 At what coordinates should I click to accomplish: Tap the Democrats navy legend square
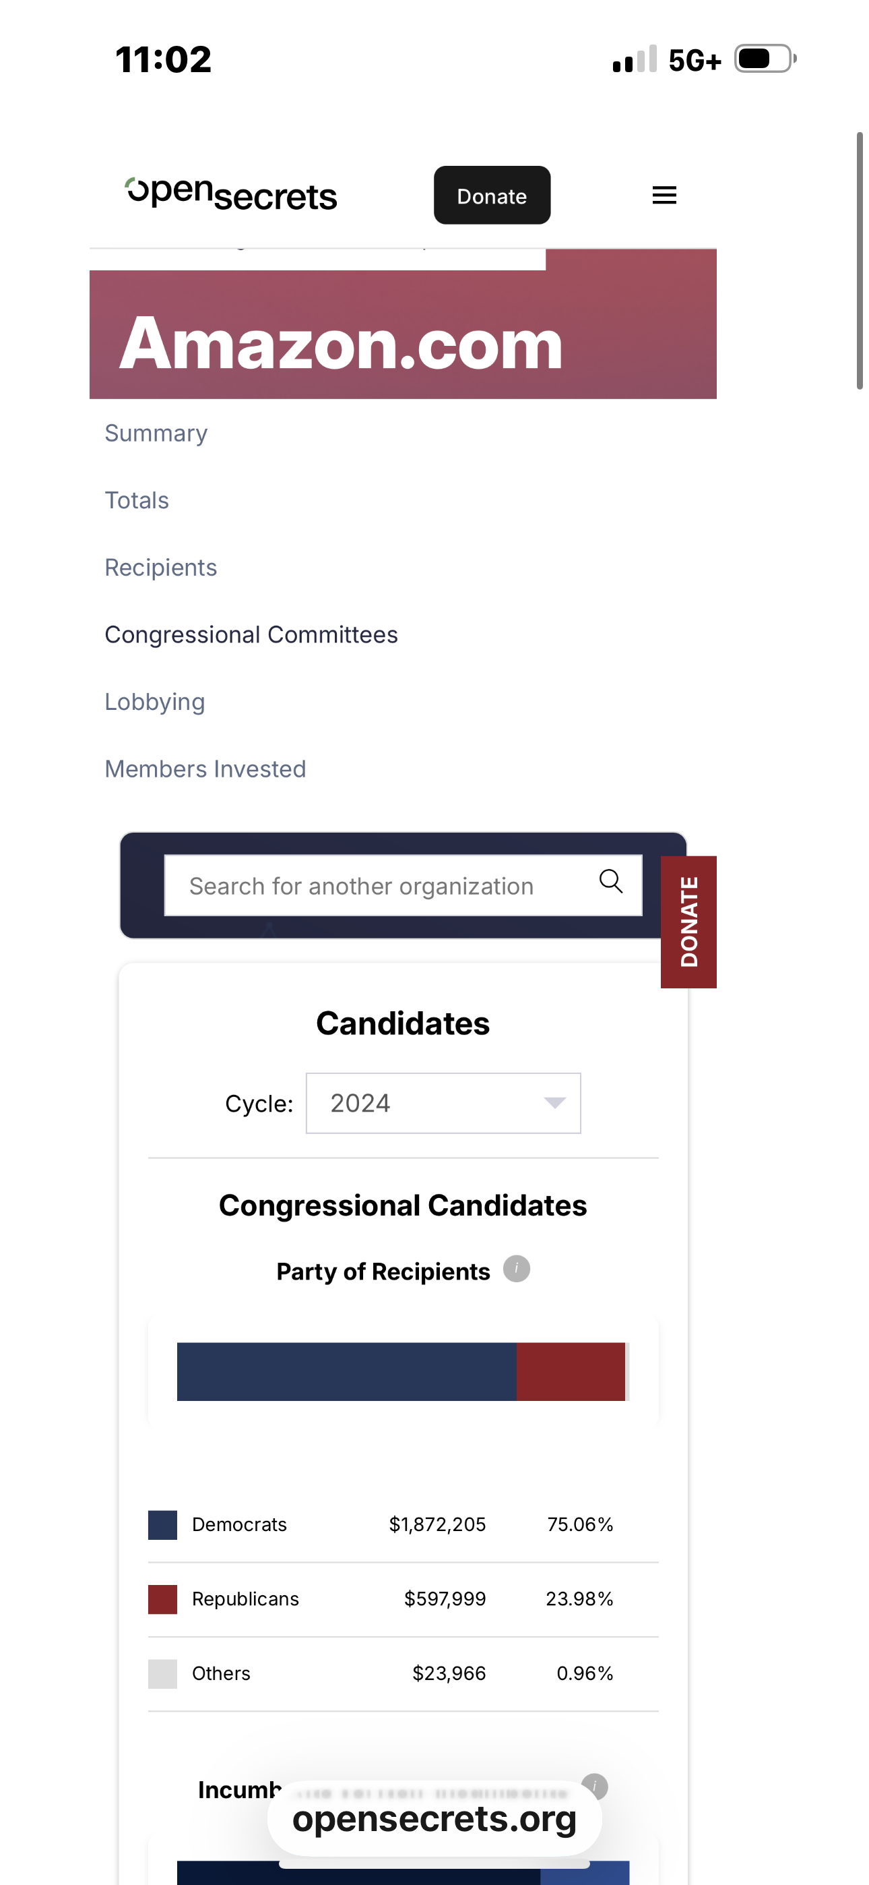pyautogui.click(x=162, y=1525)
